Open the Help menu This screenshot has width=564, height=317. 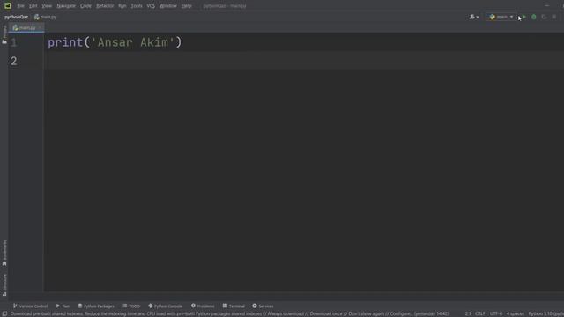tap(186, 6)
